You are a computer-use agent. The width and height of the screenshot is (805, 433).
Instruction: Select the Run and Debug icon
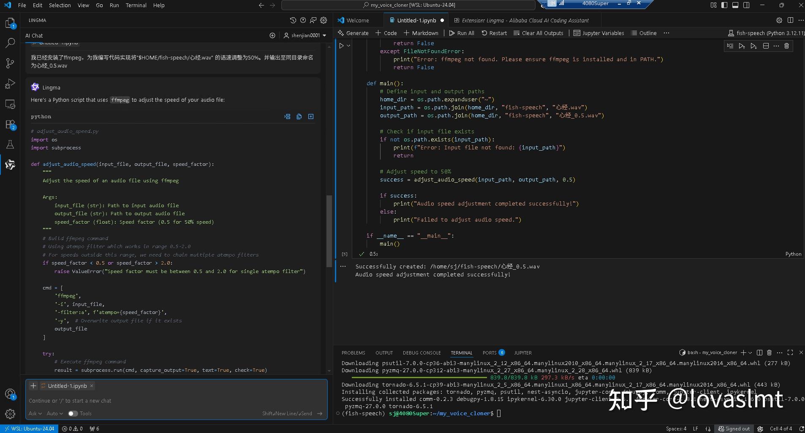point(10,83)
